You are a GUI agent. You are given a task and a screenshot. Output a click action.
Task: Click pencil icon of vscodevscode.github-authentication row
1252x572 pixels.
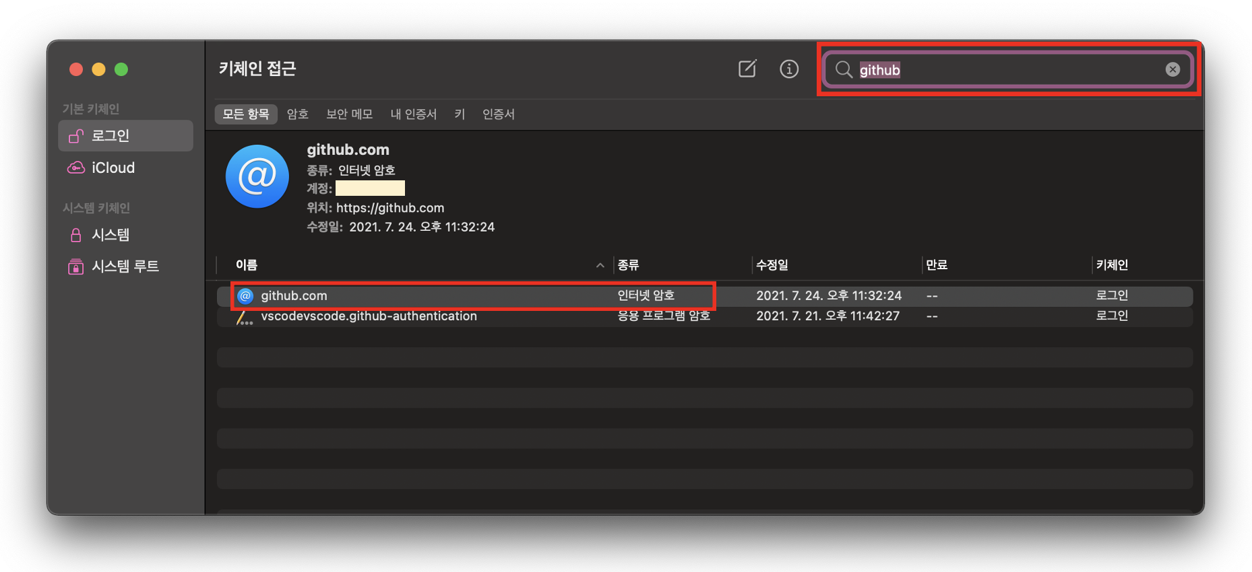click(244, 318)
